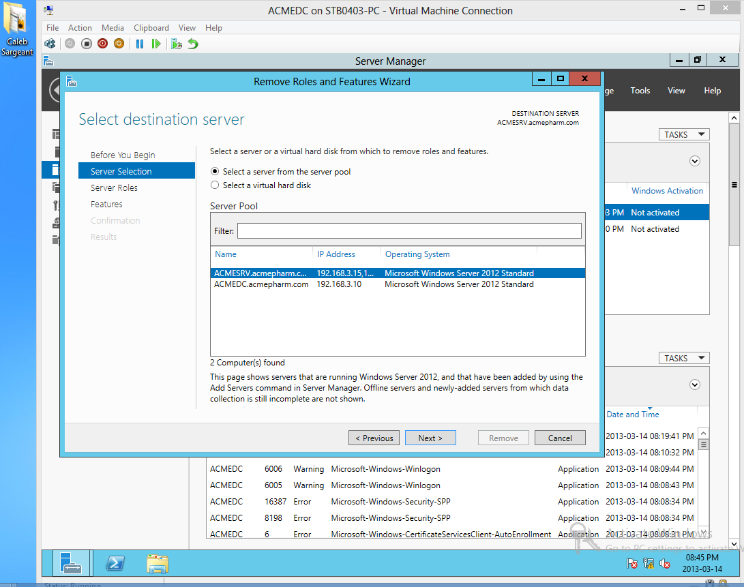This screenshot has width=744, height=587.
Task: Select the ACMESRV.acmepharm.com server row
Action: click(398, 273)
